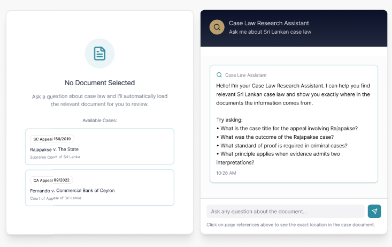Click the SC Appeal 156/2019 badge

[52, 139]
